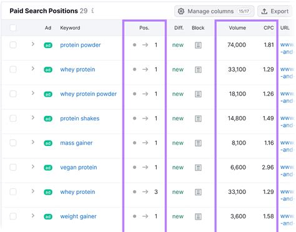
Task: Expand the whey protein powder row
Action: 32,93
